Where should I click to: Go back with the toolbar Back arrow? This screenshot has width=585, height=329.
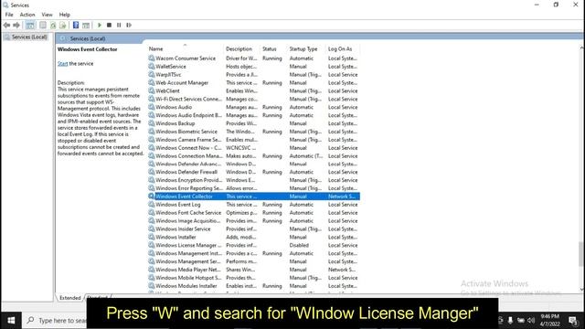tap(6, 25)
